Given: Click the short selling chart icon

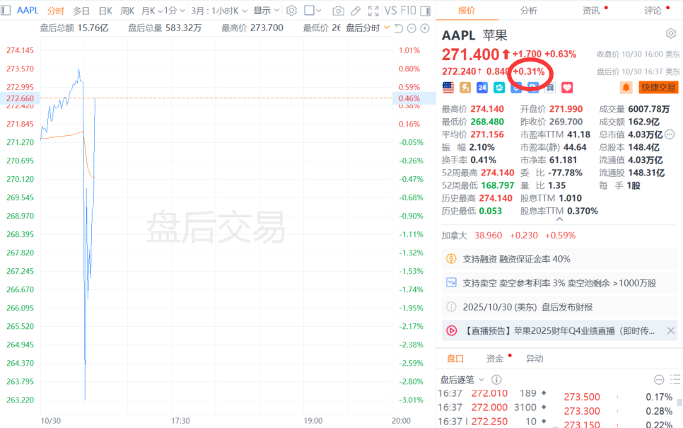Looking at the screenshot, I should click(x=451, y=283).
